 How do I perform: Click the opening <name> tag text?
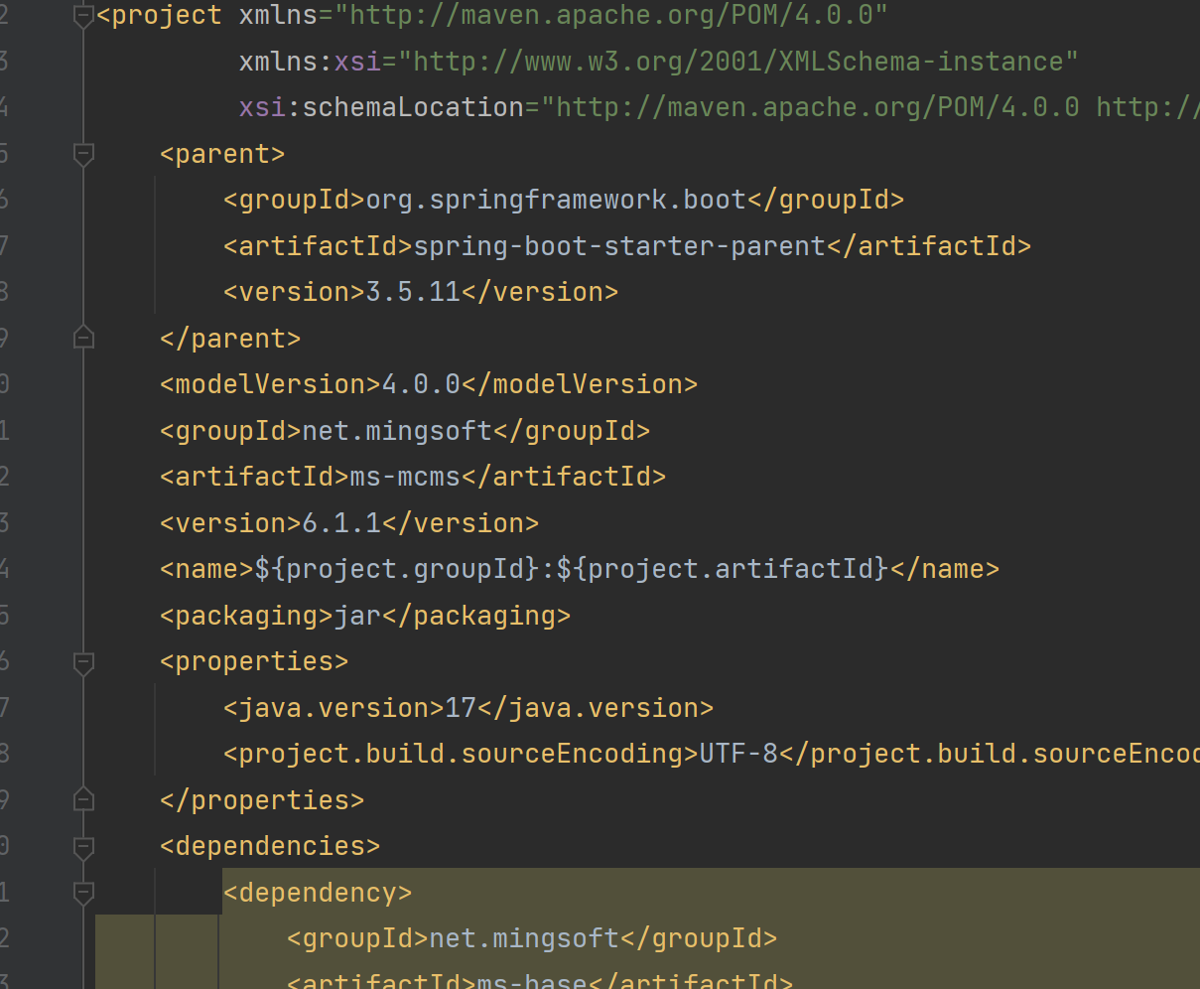coord(207,569)
